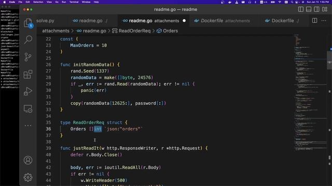The width and height of the screenshot is (332, 186).
Task: Click 'json:"orders"' struct tag
Action: coord(123,129)
